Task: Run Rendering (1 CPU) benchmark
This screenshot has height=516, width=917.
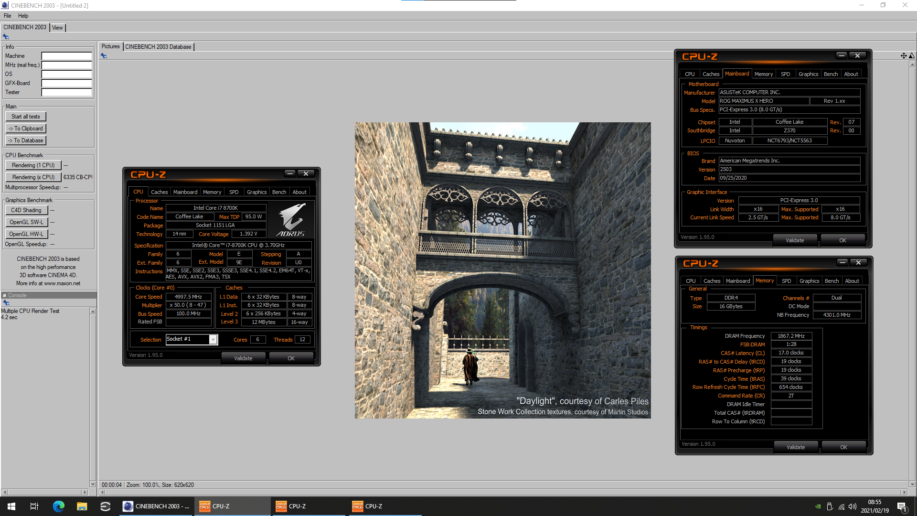Action: pyautogui.click(x=33, y=165)
